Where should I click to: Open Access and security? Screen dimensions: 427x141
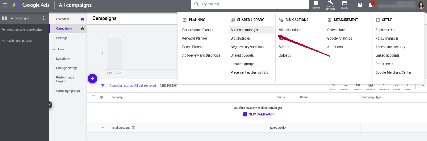[390, 47]
